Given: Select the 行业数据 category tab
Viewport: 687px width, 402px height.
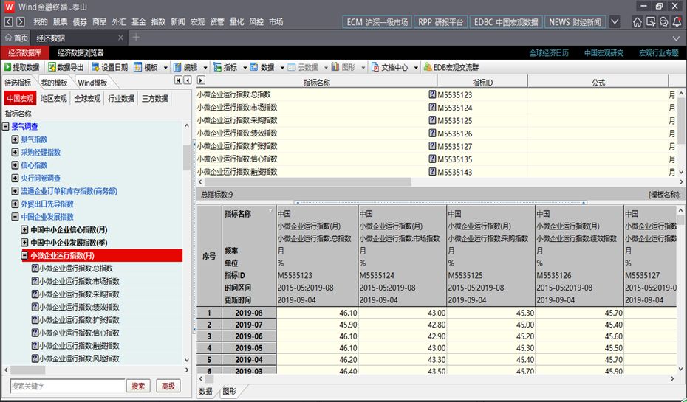Looking at the screenshot, I should click(x=121, y=98).
